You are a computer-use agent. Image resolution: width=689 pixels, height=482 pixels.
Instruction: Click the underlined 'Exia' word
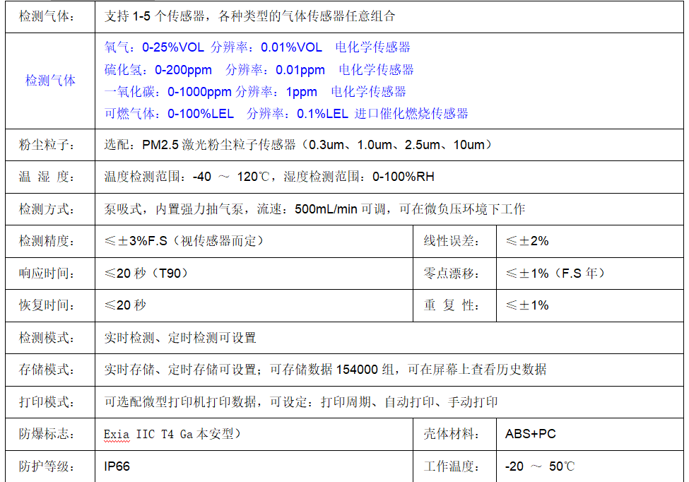click(117, 435)
